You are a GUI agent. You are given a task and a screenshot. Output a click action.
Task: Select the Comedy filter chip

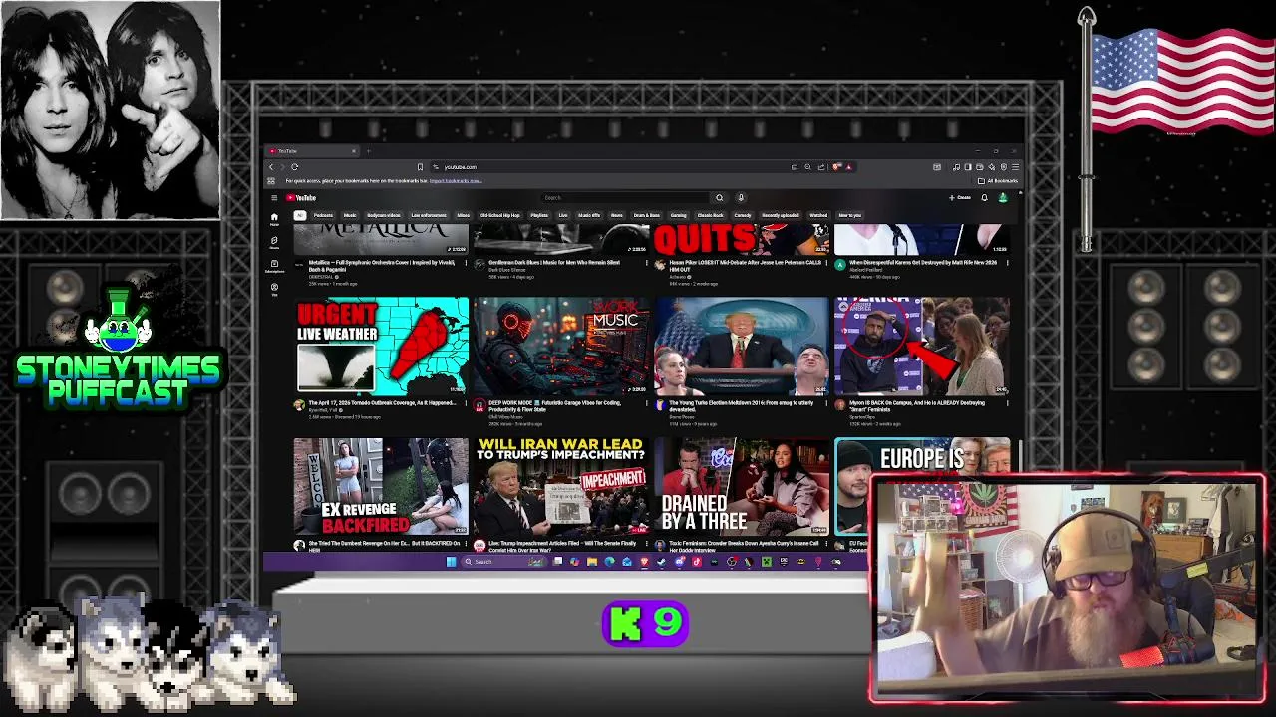(743, 215)
